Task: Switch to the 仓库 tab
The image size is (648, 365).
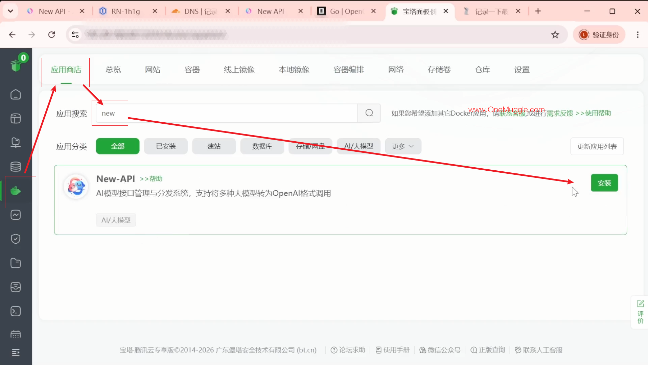Action: point(482,70)
